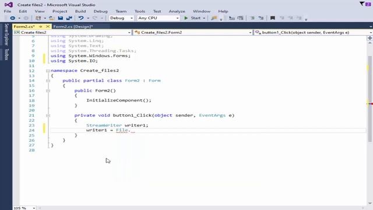This screenshot has width=373, height=210.
Task: Click the Start debugging button
Action: [x=194, y=18]
